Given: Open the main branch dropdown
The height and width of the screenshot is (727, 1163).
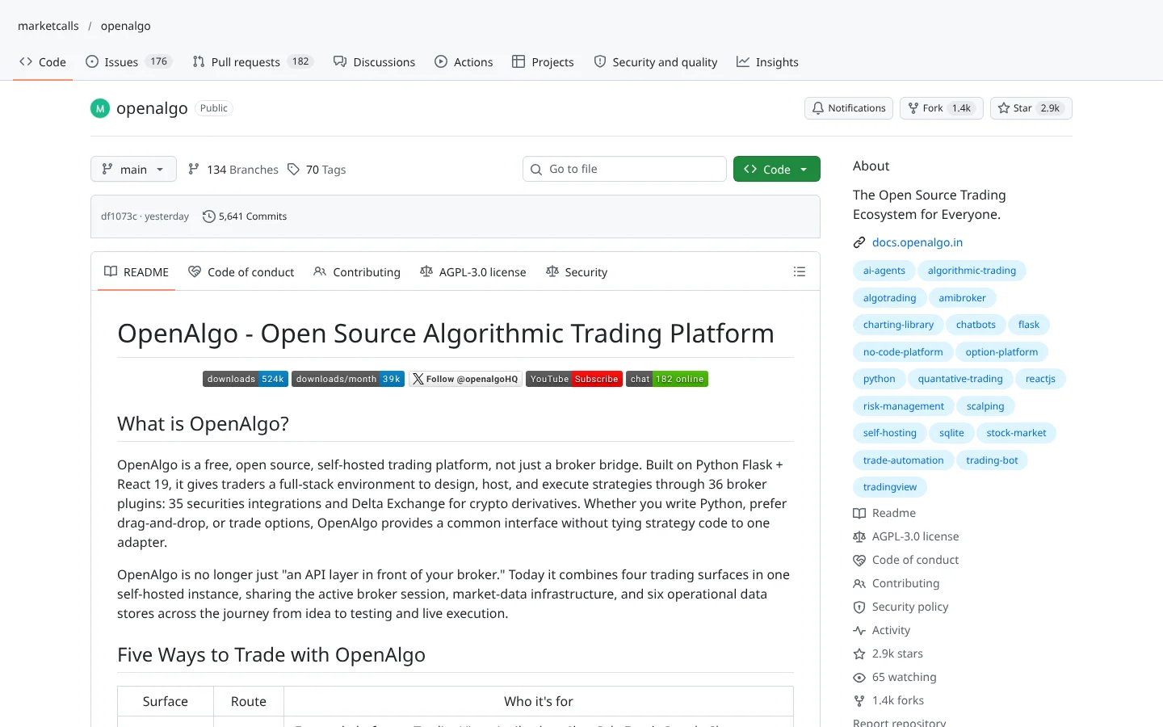Looking at the screenshot, I should click(133, 169).
